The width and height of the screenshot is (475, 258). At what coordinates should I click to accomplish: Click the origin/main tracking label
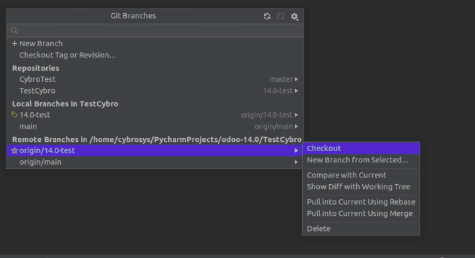pos(274,126)
